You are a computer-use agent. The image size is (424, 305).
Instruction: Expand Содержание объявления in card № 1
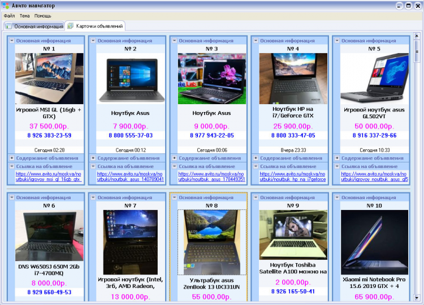(x=12, y=158)
